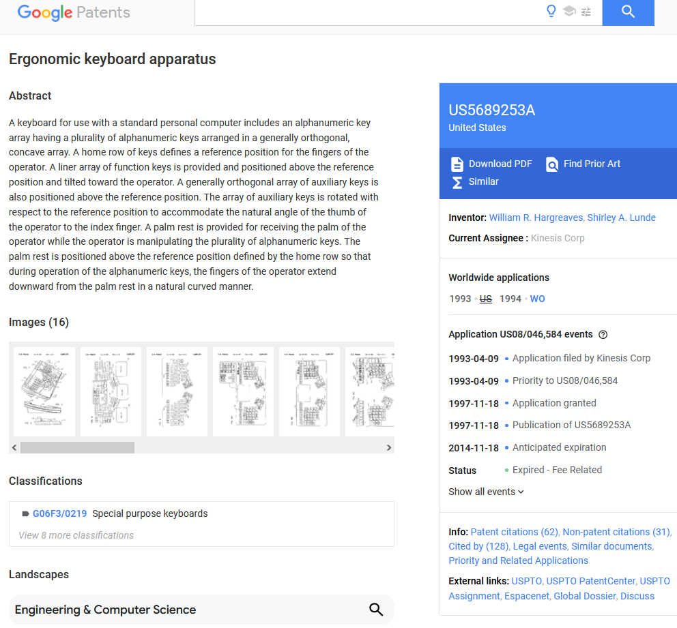Open the first patent drawing thumbnail

coord(44,391)
